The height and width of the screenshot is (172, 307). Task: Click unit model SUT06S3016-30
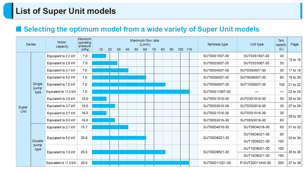click(x=253, y=120)
